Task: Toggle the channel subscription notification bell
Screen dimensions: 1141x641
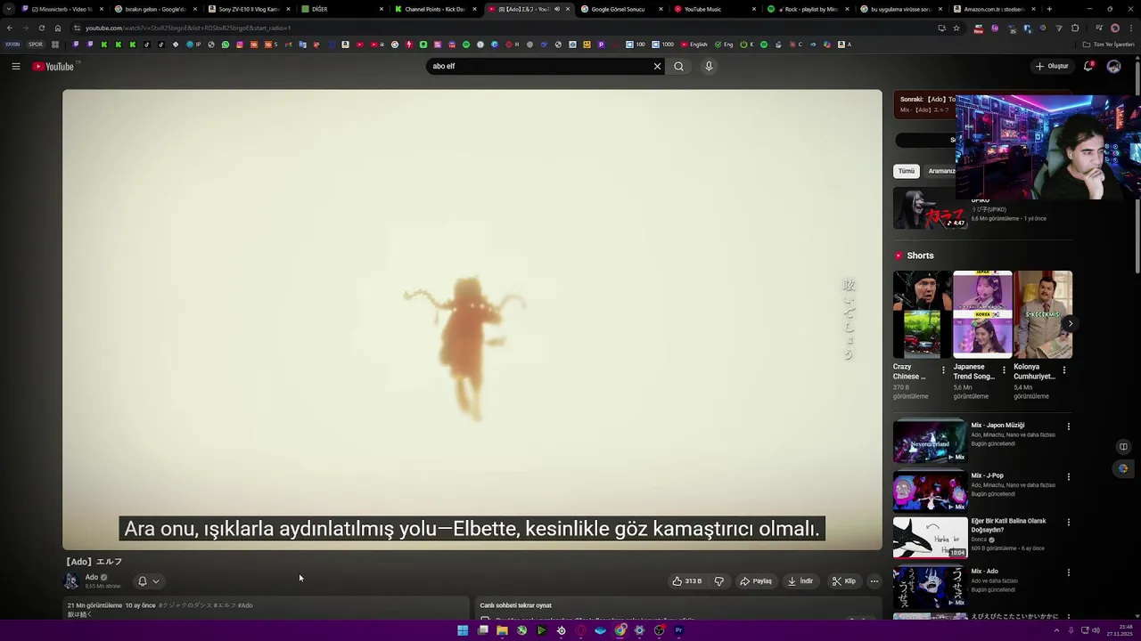Action: tap(142, 581)
